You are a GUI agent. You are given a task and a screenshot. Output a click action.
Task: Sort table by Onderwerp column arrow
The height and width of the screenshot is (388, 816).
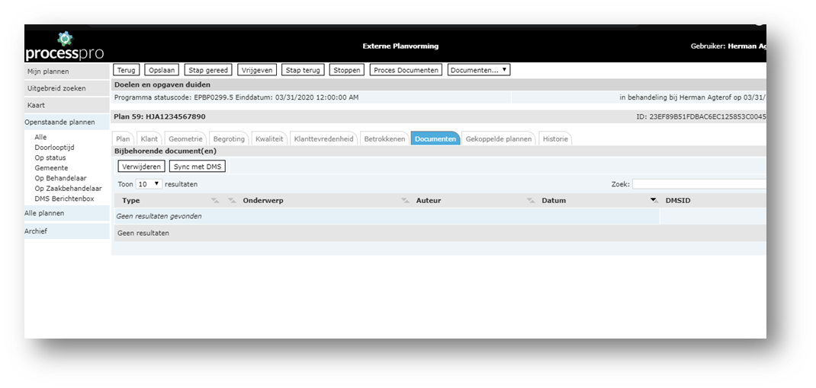[x=406, y=200]
